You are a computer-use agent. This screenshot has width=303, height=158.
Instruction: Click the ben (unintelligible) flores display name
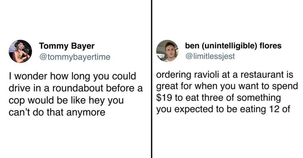(233, 46)
